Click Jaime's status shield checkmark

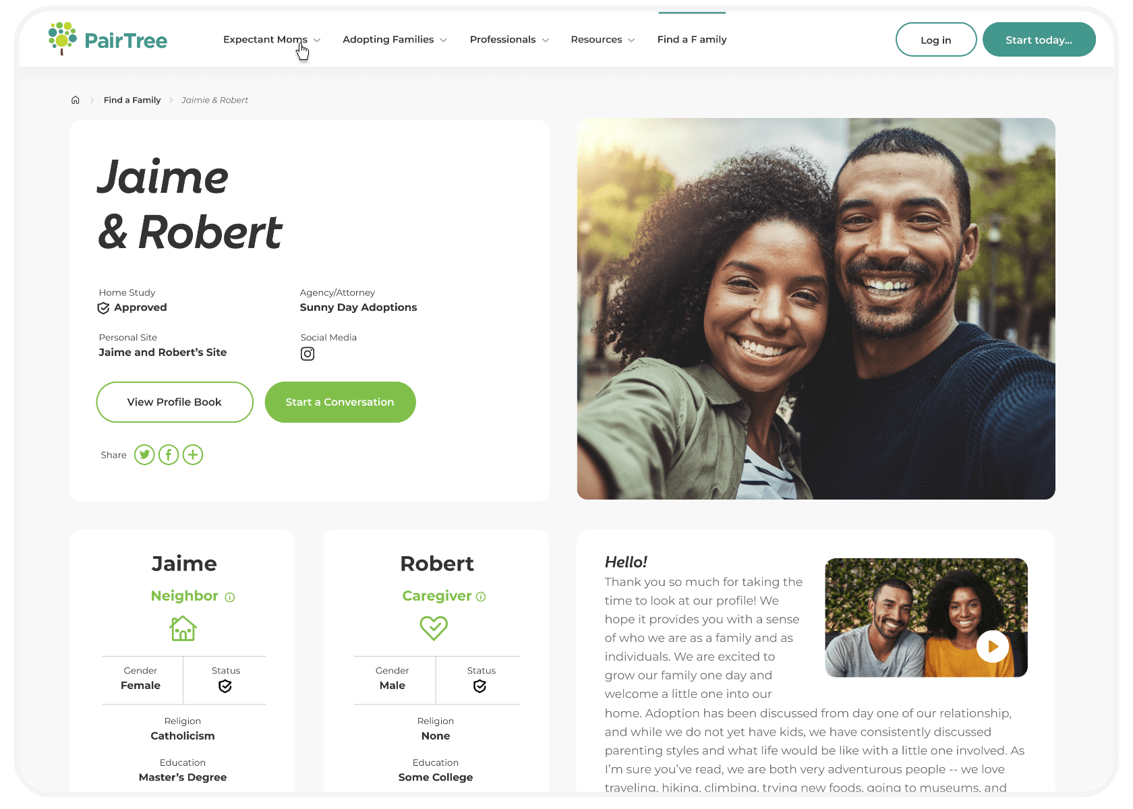coord(225,686)
